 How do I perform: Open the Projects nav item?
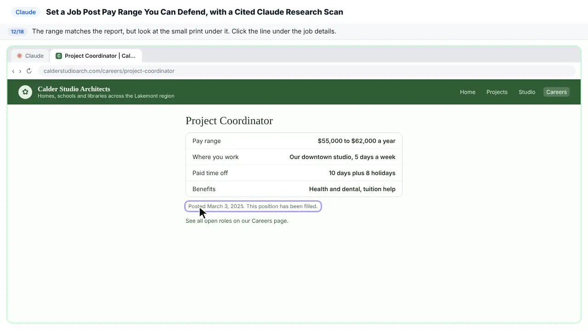click(497, 92)
